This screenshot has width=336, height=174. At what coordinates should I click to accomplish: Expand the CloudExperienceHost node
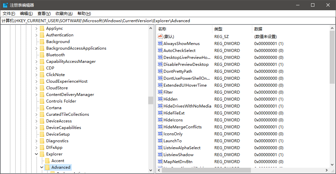36,81
